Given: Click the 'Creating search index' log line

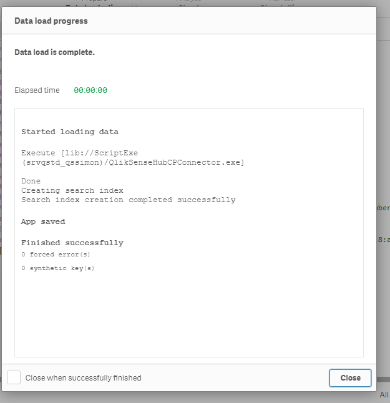Looking at the screenshot, I should tap(72, 190).
